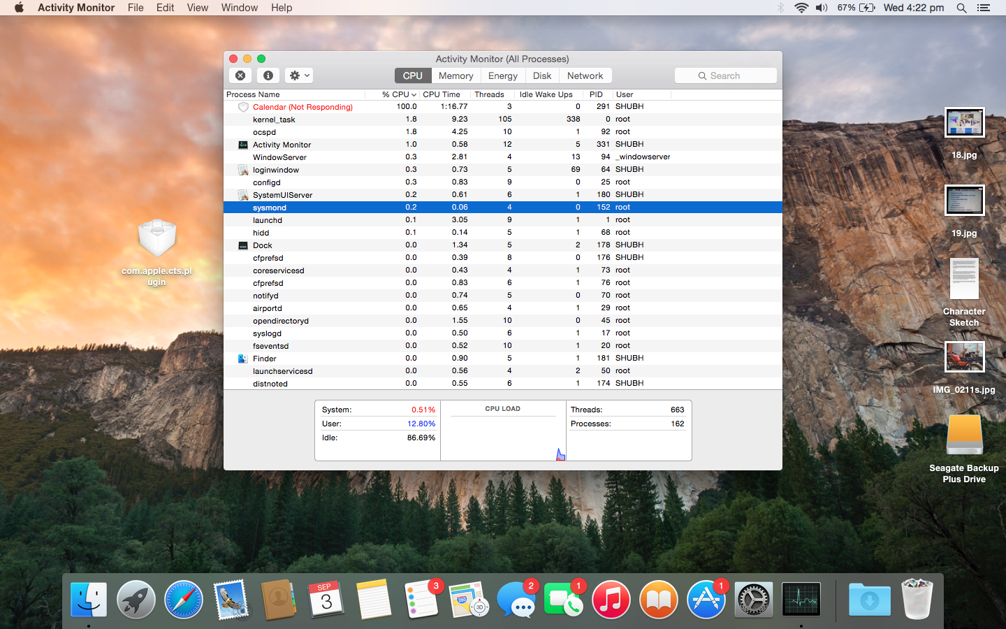Select the Finder process row

(503, 359)
